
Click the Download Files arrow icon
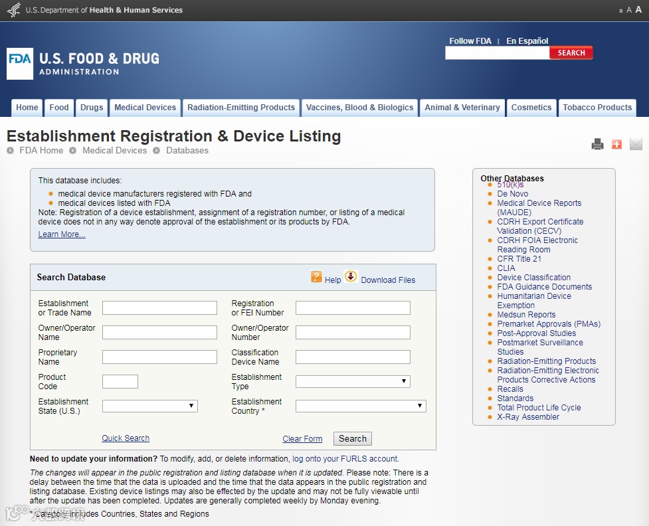pyautogui.click(x=351, y=276)
